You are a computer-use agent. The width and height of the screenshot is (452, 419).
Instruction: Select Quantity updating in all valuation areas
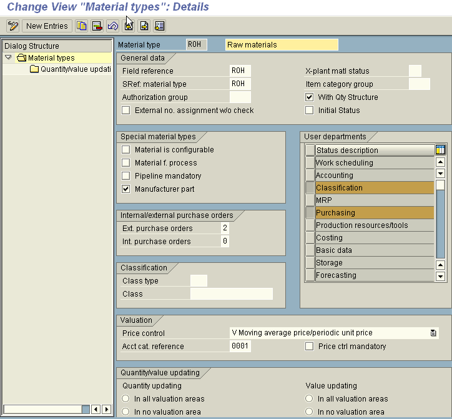(125, 398)
